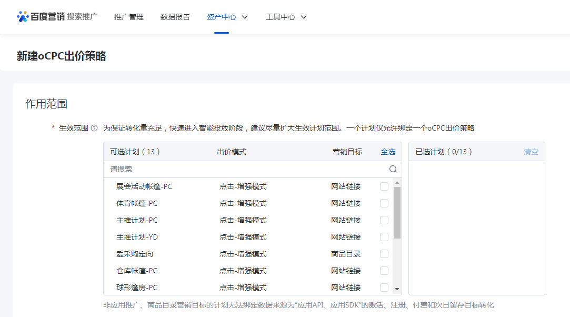This screenshot has width=570, height=317.
Task: Open 推广管理 menu
Action: point(129,17)
